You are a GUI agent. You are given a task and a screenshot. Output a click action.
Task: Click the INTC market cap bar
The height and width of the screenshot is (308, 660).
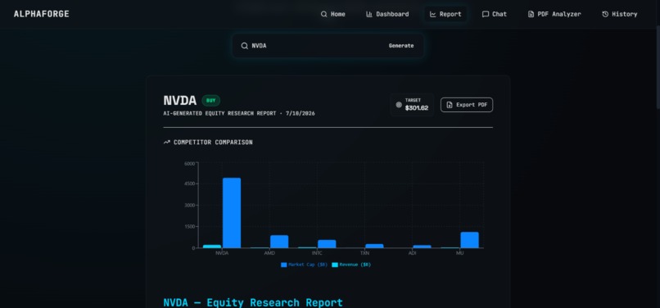[327, 244]
